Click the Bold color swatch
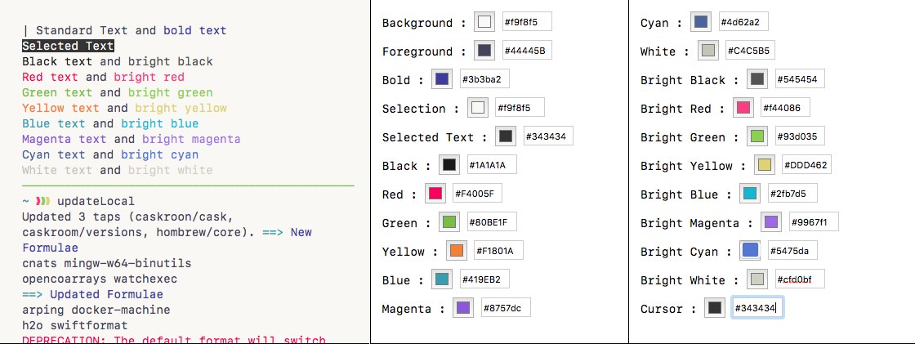The image size is (915, 344). tap(442, 79)
